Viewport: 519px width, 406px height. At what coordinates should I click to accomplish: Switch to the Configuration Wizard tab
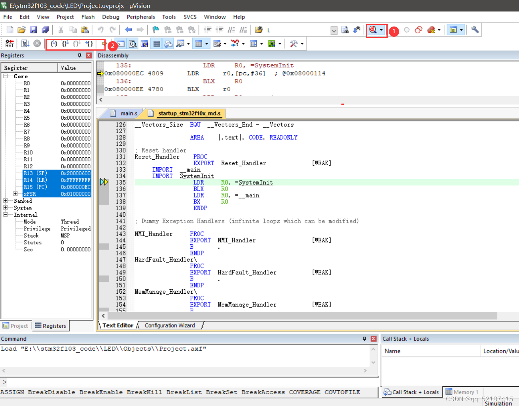pos(170,325)
